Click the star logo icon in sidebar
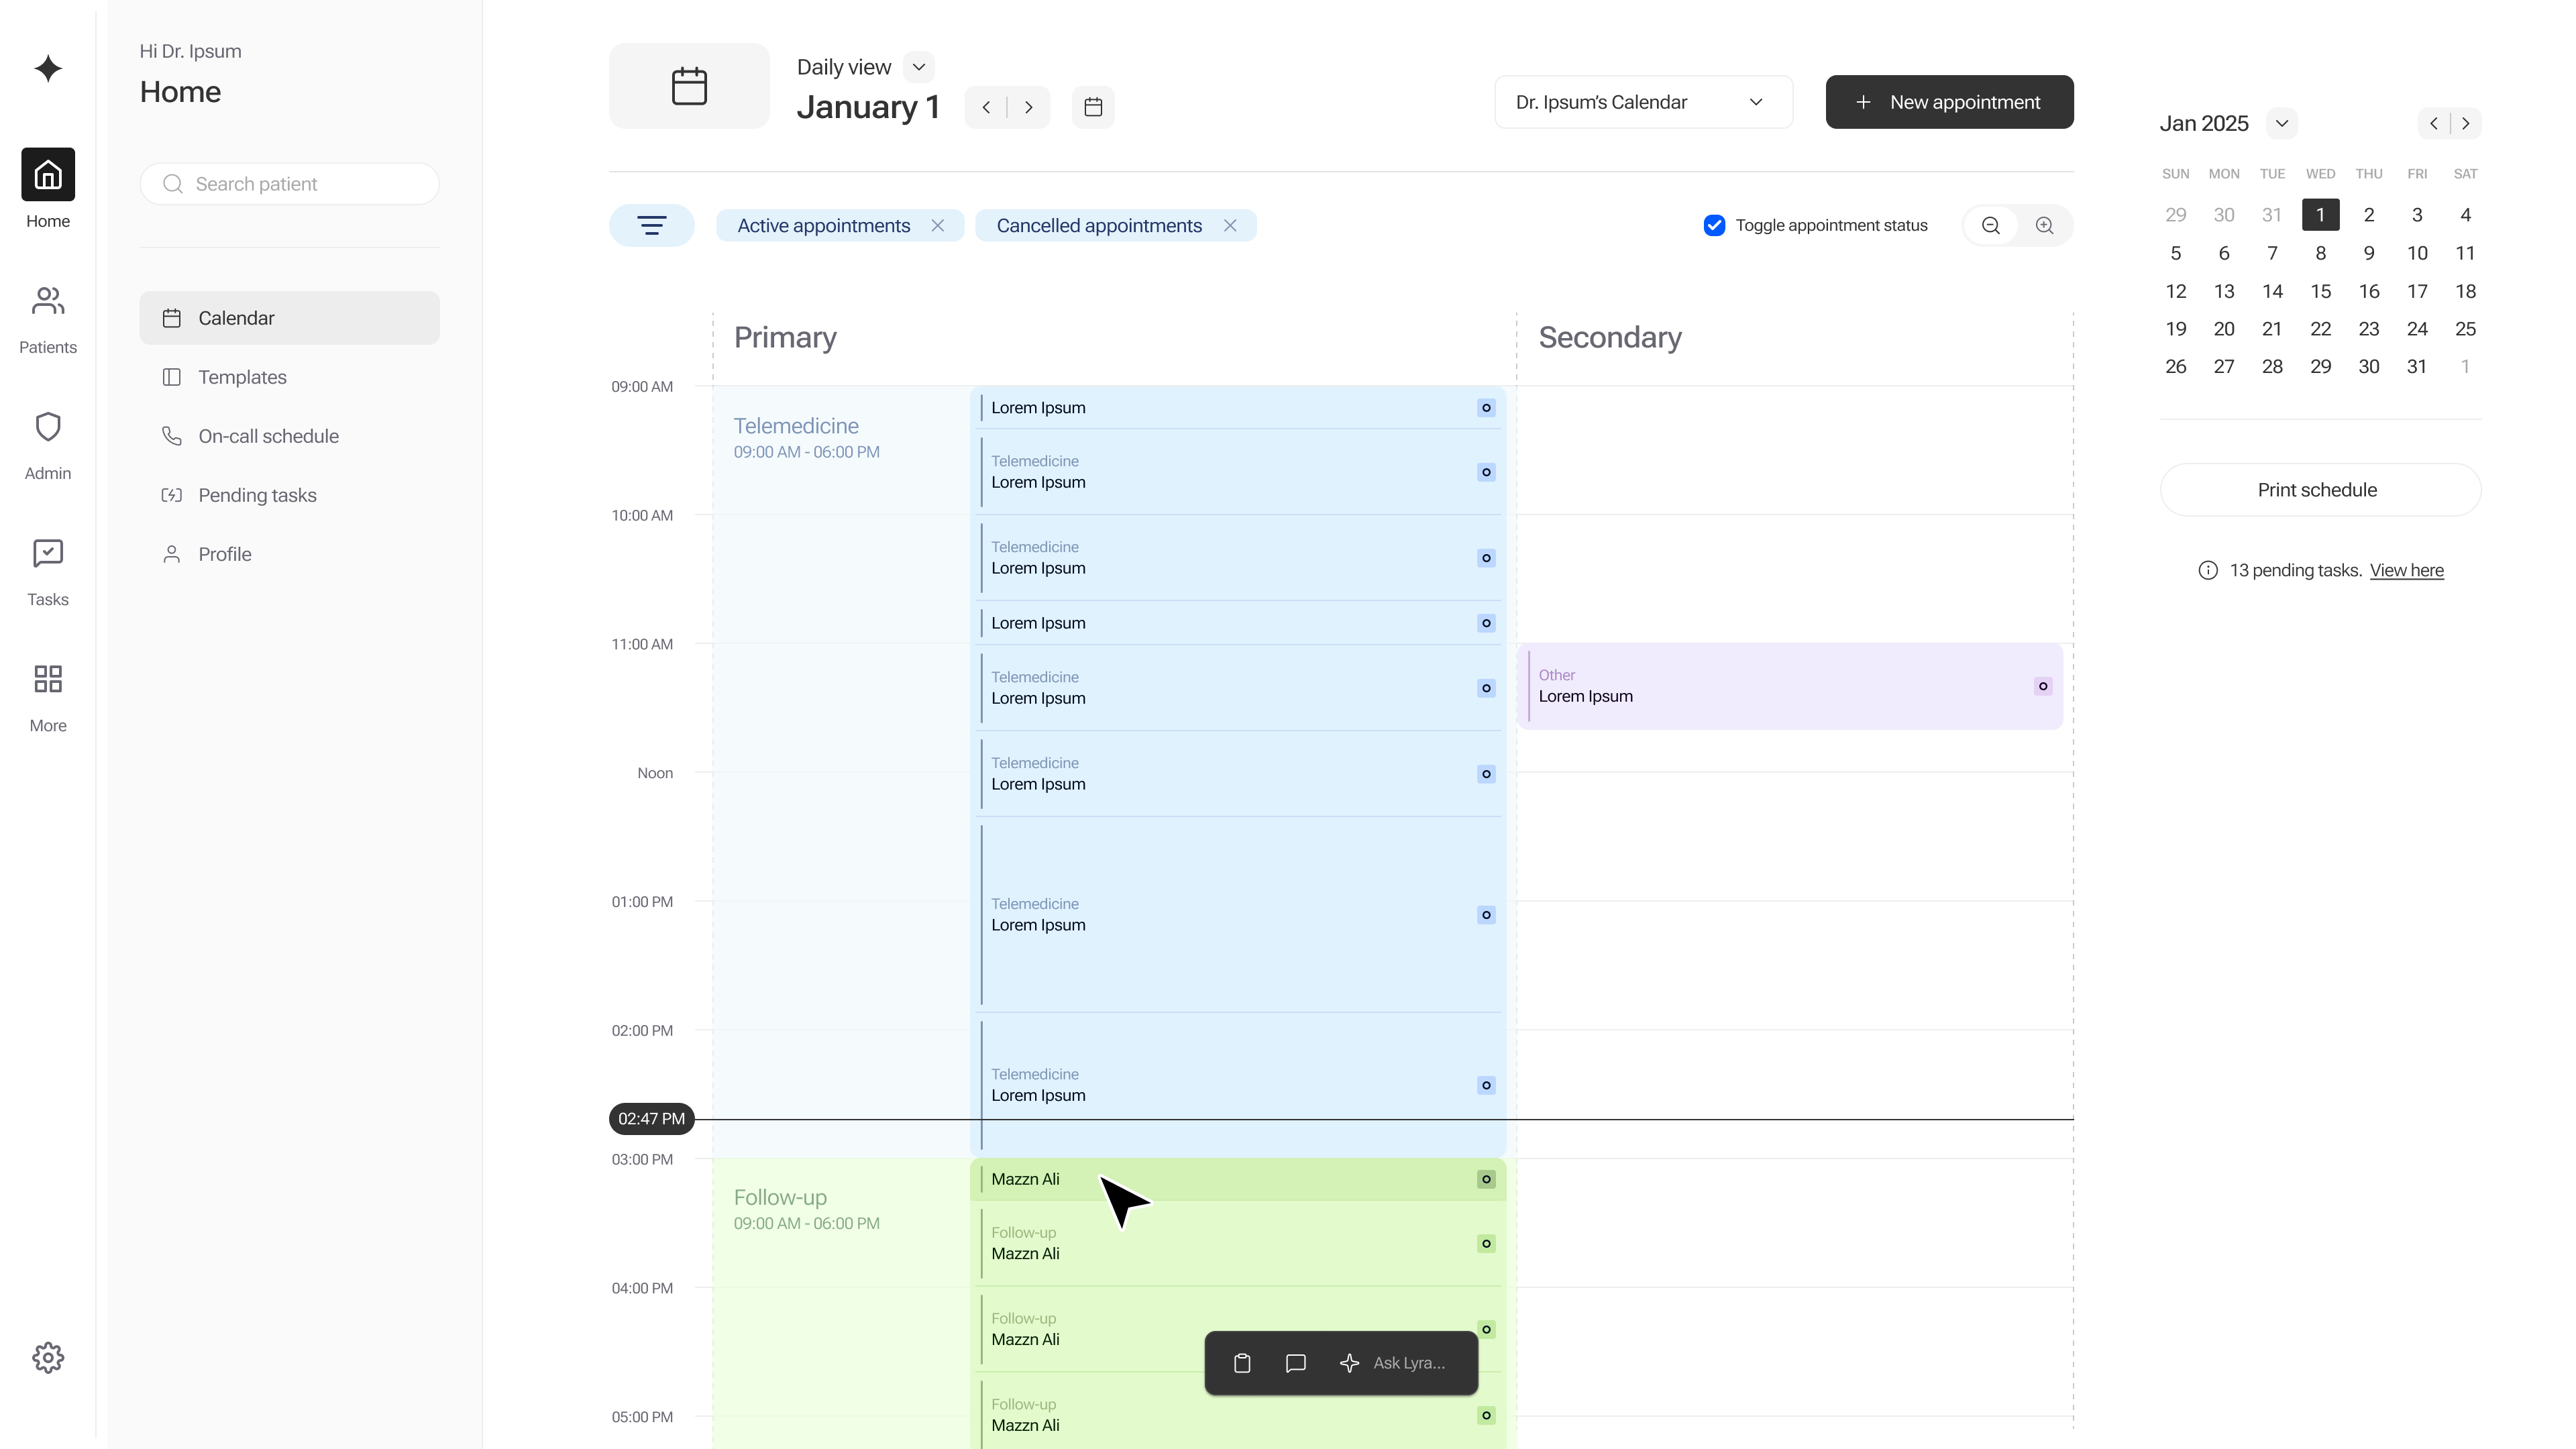The image size is (2576, 1449). pyautogui.click(x=48, y=68)
